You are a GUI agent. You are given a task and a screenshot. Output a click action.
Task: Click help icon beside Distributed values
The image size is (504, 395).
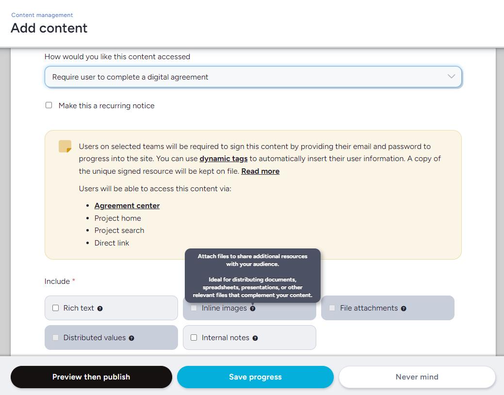pos(131,338)
